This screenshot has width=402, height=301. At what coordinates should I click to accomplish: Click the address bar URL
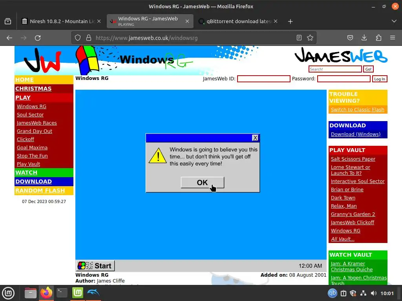146,38
